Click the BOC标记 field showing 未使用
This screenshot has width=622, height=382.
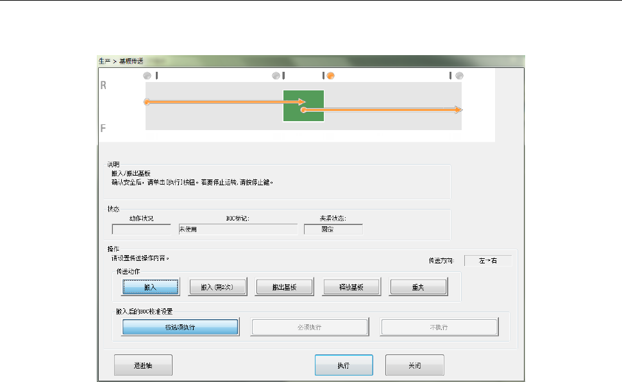[x=238, y=229]
